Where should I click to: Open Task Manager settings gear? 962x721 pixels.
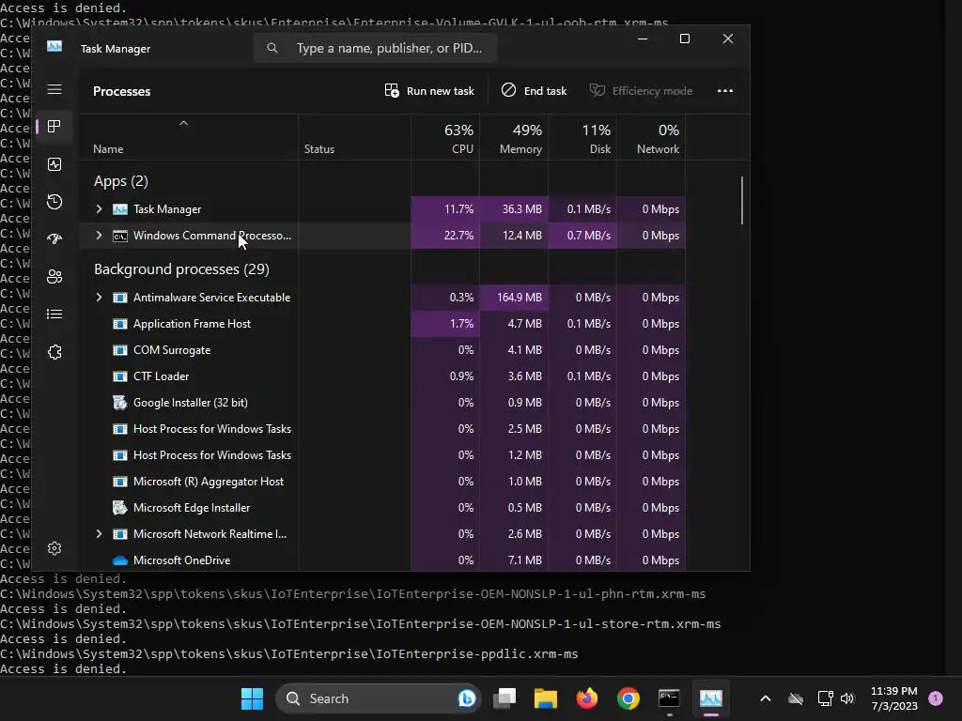54,548
